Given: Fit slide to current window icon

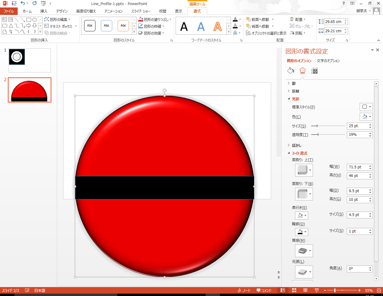Looking at the screenshot, I should click(x=379, y=290).
